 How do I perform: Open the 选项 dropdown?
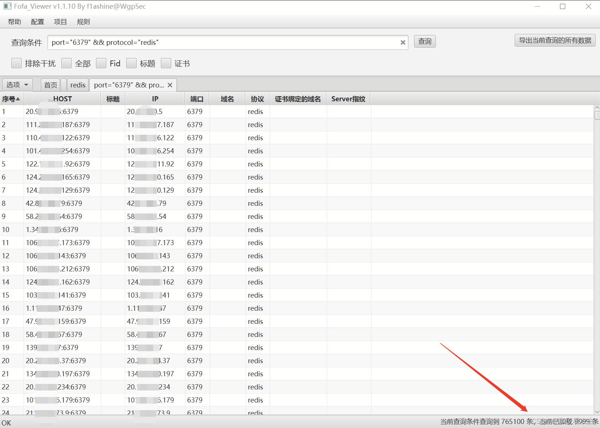point(17,85)
